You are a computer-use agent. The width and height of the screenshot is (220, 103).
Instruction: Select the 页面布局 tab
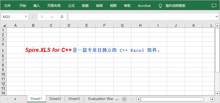point(54,5)
